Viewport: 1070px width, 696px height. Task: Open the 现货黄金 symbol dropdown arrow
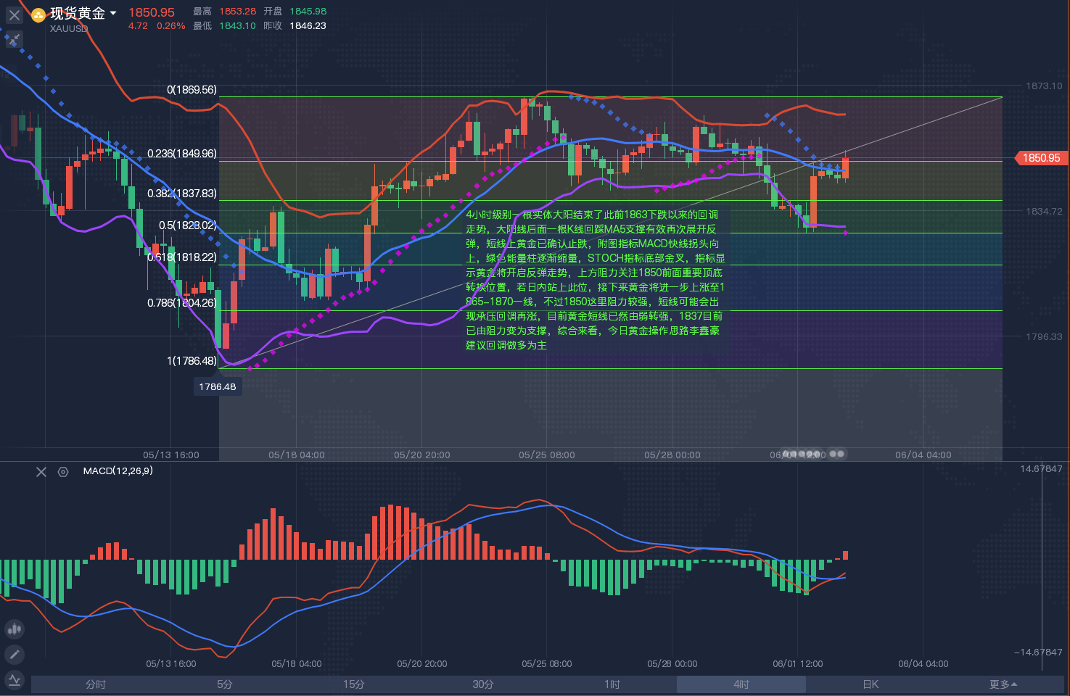113,13
